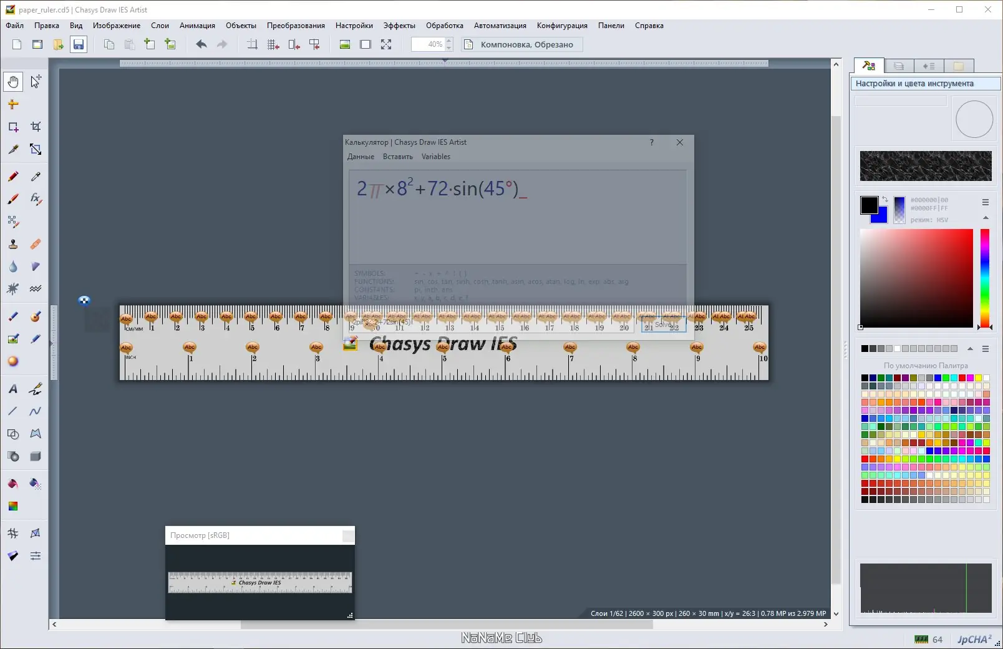Click the memory indicator showing 64

[929, 640]
